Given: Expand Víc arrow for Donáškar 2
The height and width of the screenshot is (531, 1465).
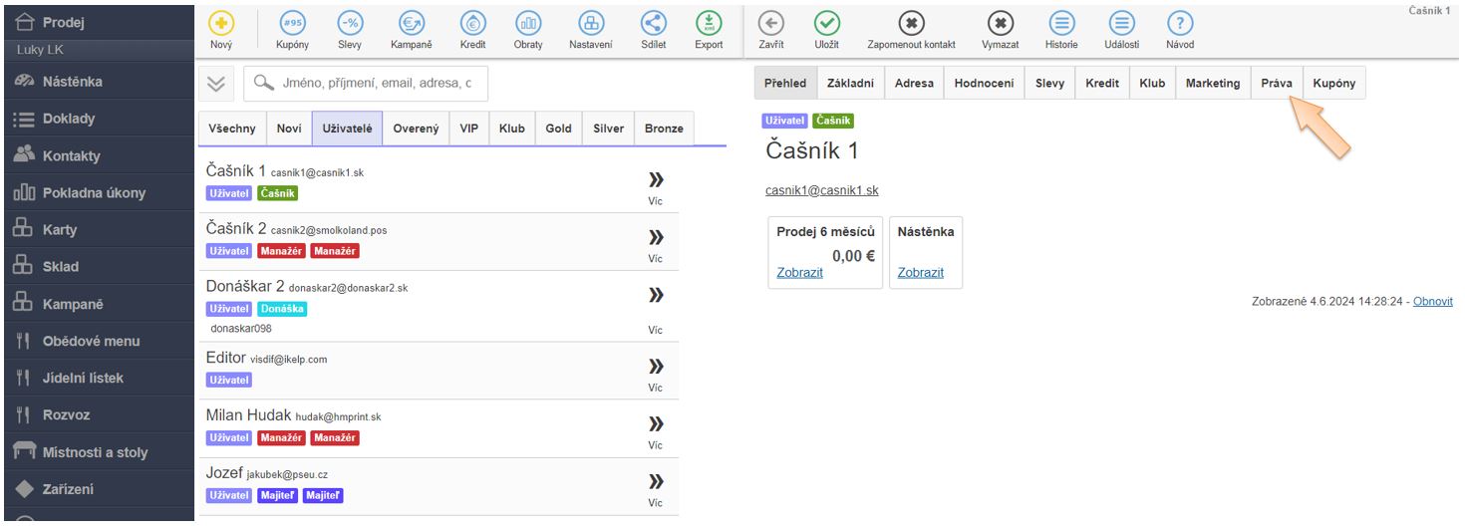Looking at the screenshot, I should tap(656, 295).
